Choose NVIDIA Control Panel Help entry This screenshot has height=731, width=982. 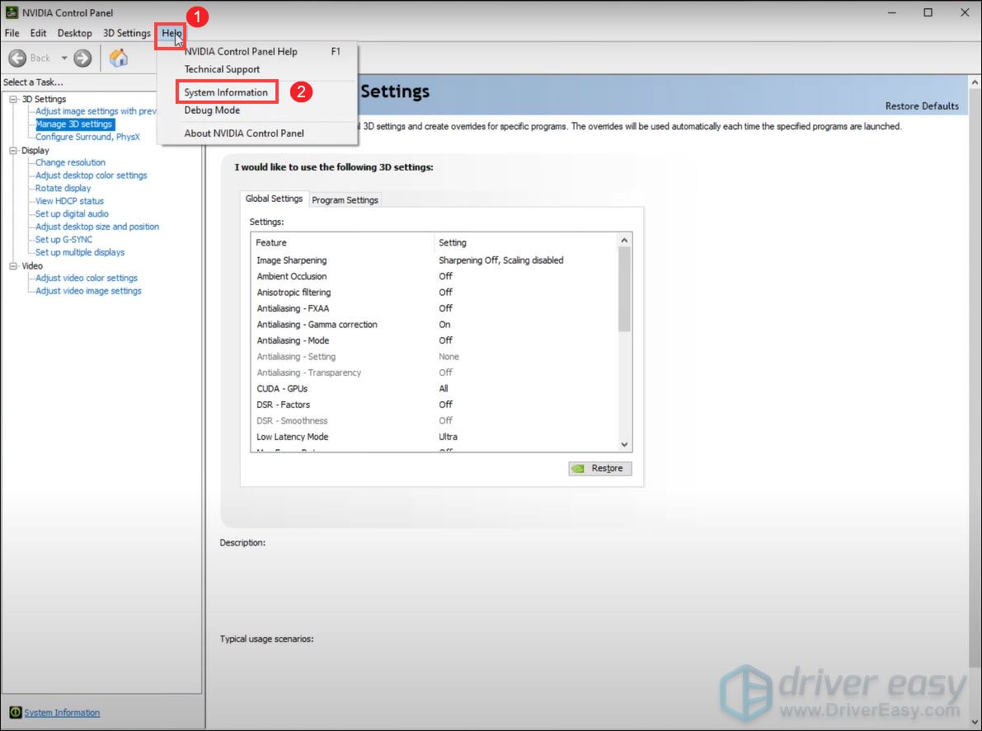(257, 51)
